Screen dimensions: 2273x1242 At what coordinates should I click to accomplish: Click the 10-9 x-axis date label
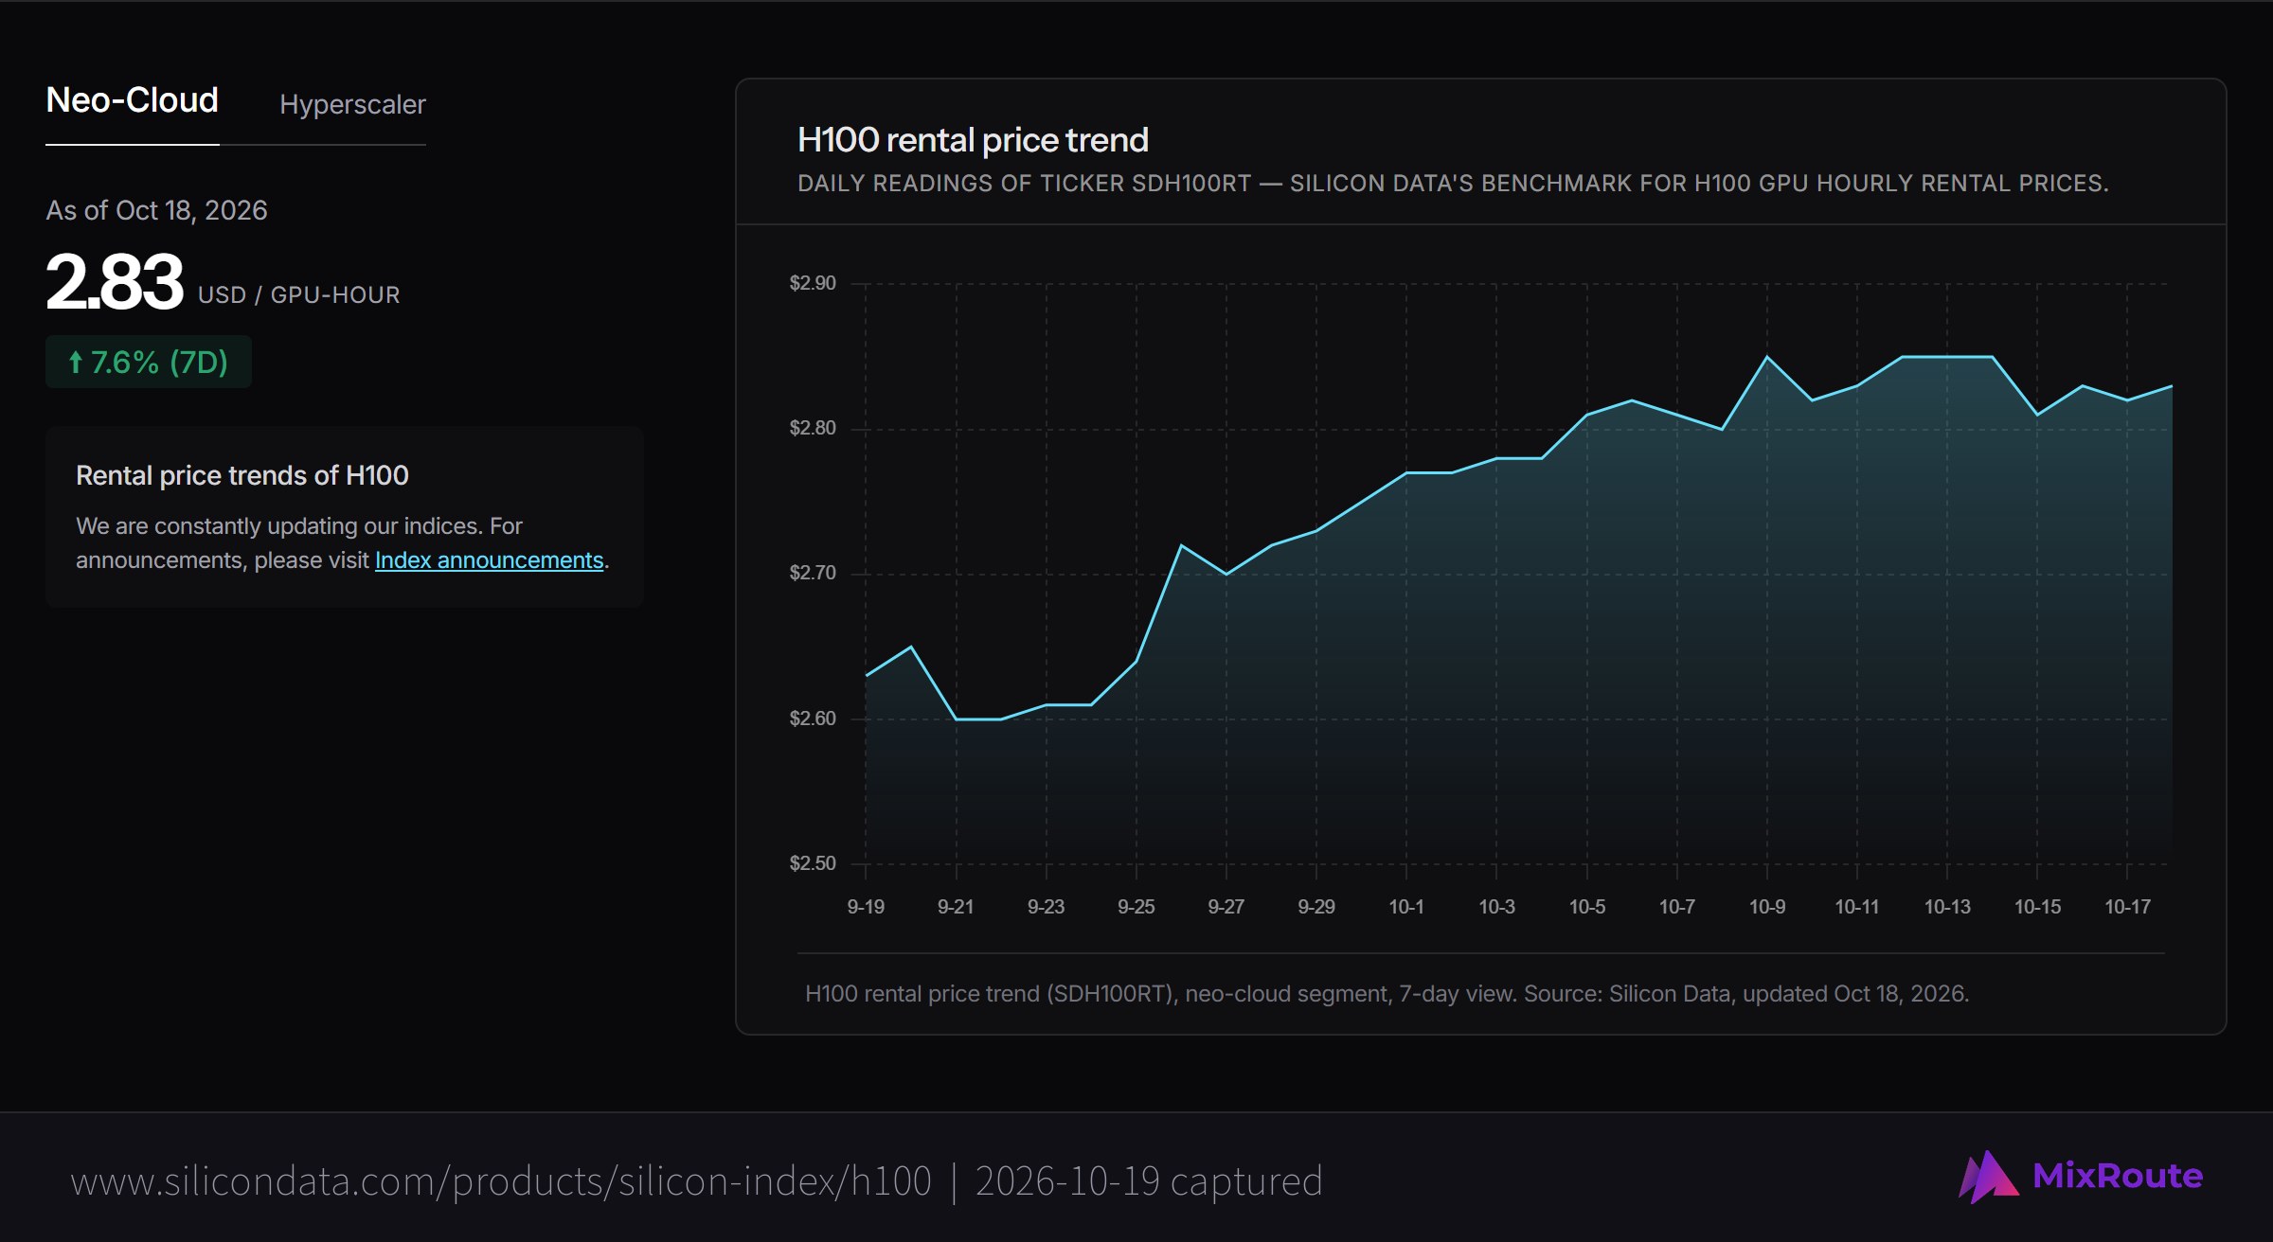[x=1767, y=907]
